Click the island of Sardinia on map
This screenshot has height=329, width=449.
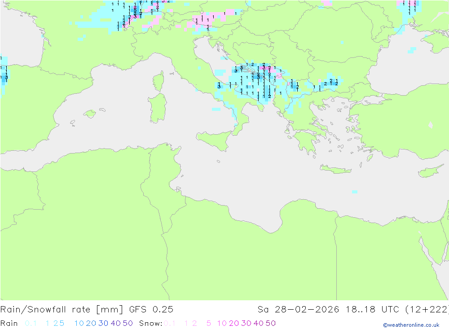(157, 108)
